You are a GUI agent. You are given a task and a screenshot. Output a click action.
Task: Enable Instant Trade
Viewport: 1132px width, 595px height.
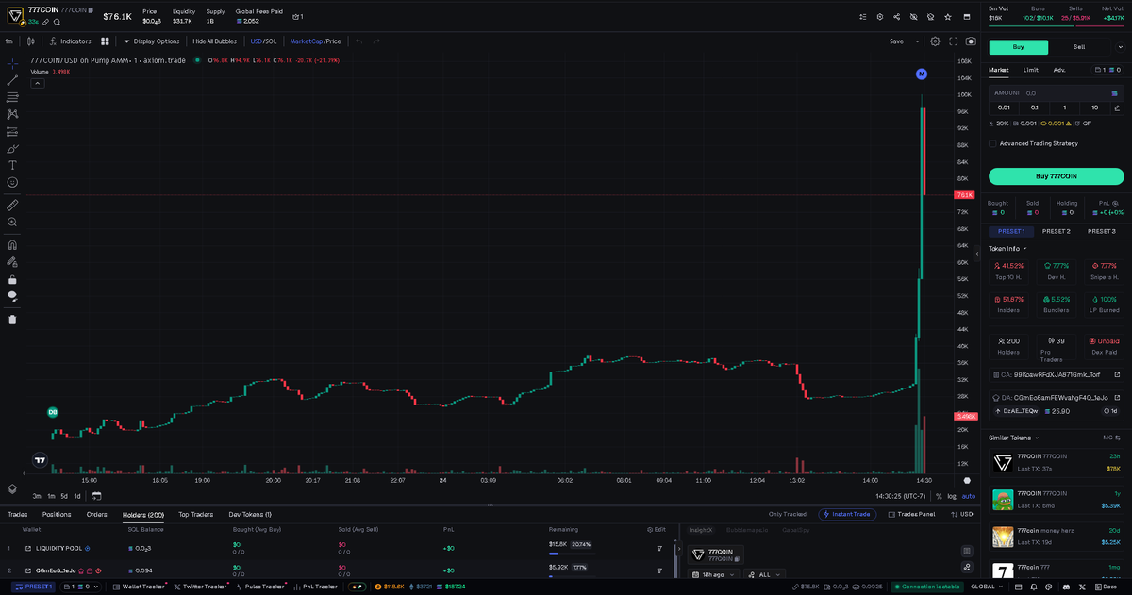(x=847, y=514)
